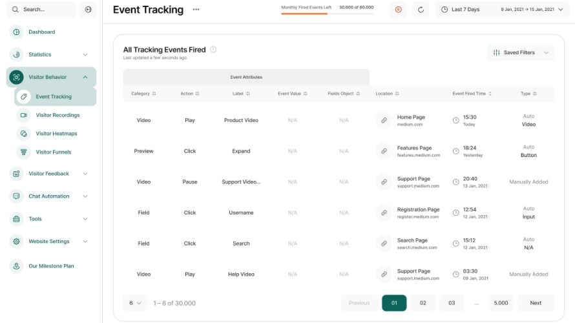Click the link icon for Home Page row
Viewport: 575px width, 323px height.
384,120
